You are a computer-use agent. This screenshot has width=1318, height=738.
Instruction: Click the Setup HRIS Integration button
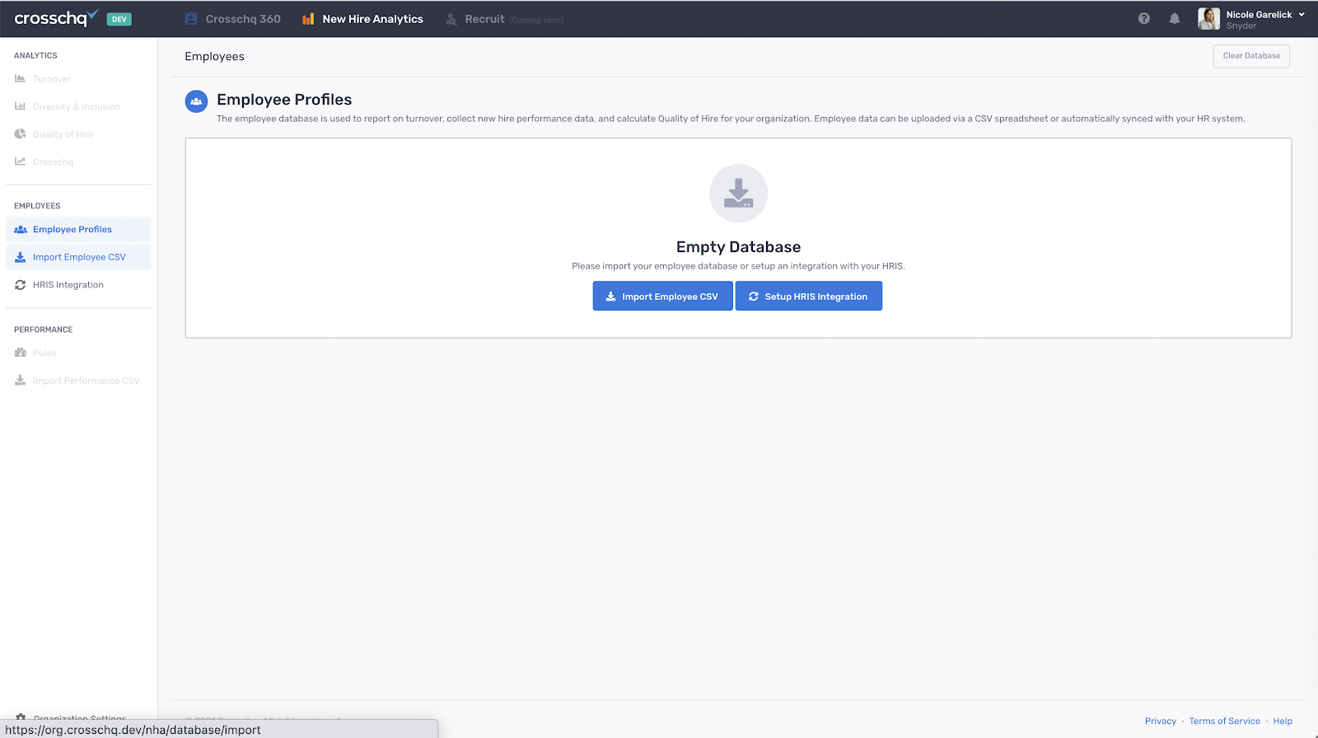tap(809, 296)
